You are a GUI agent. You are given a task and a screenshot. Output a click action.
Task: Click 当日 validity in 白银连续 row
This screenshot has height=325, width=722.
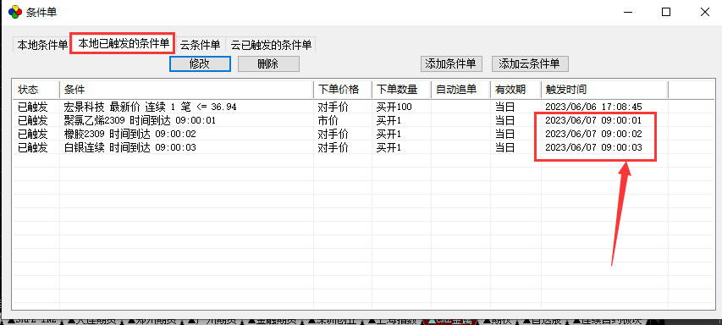click(x=504, y=148)
